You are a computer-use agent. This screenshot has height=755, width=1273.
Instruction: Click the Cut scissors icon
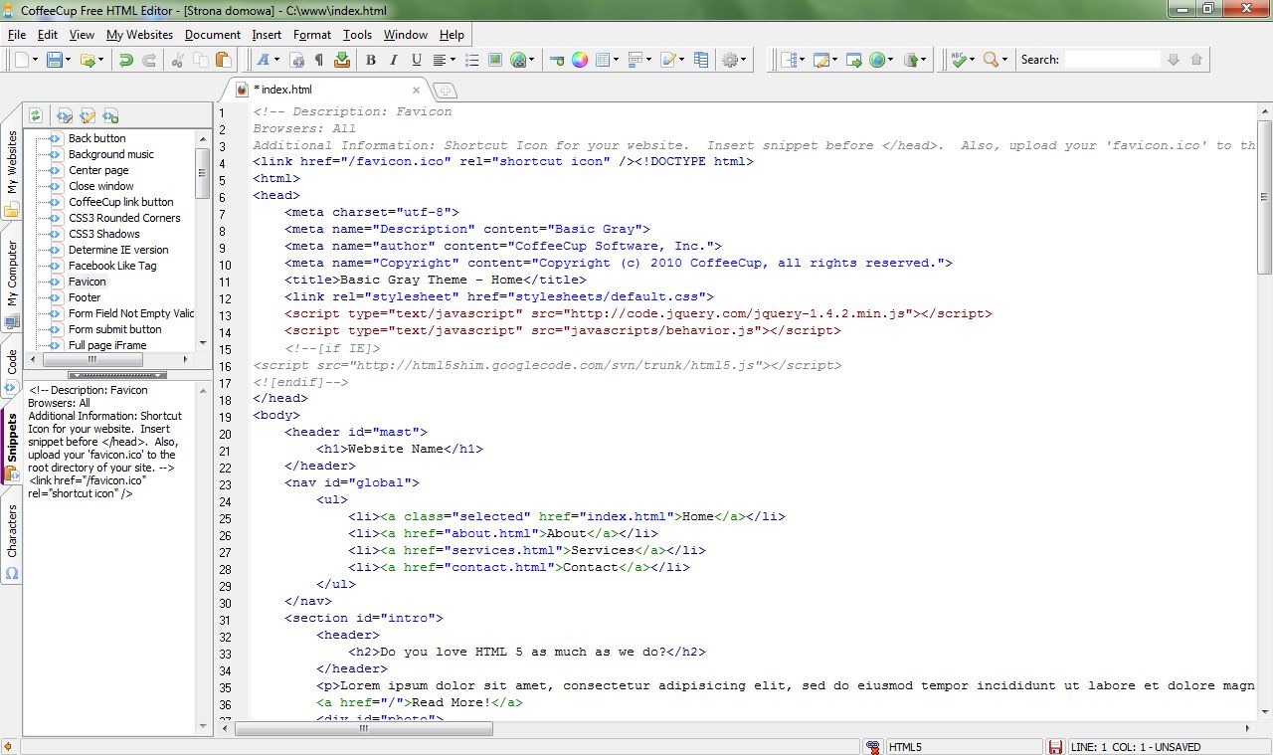(179, 60)
